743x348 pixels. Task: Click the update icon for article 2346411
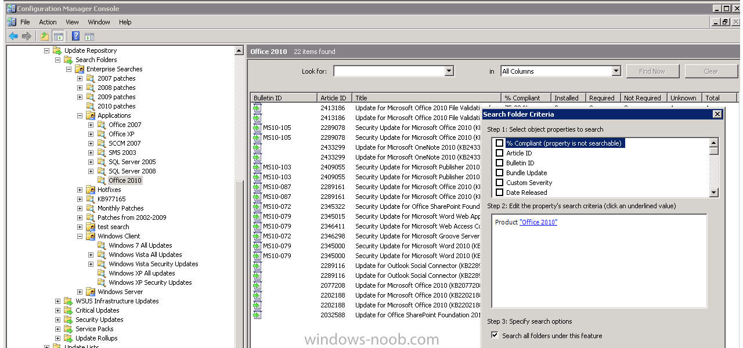pos(257,226)
